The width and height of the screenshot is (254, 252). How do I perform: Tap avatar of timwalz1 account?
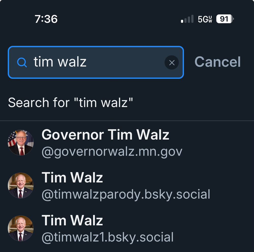[x=21, y=228]
